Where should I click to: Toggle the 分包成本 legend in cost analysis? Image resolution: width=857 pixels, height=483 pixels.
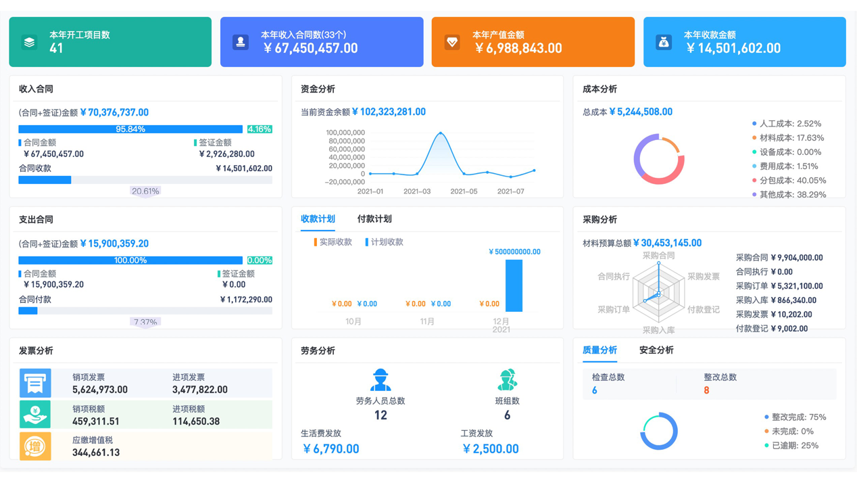click(788, 181)
